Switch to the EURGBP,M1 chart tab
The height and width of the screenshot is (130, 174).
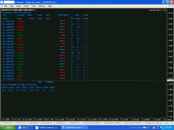[x=34, y=123]
